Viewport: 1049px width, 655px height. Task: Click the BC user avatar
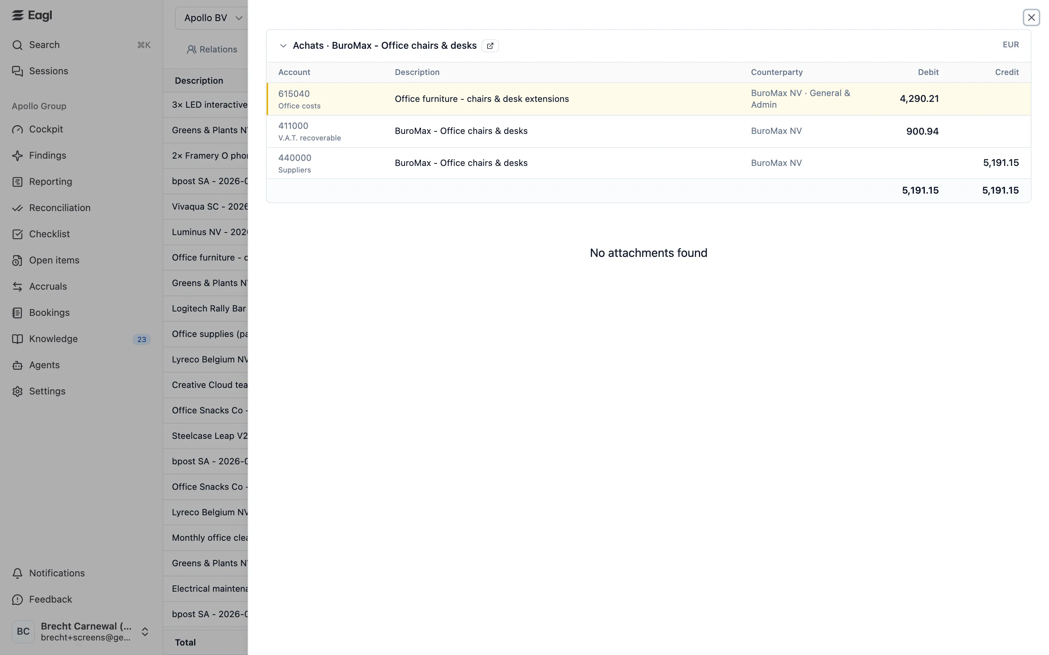pos(23,632)
